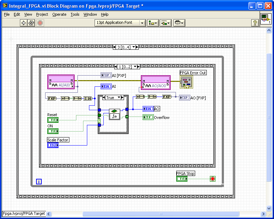
Task: Click the left case input tunnel for AI
Action: 99,110
